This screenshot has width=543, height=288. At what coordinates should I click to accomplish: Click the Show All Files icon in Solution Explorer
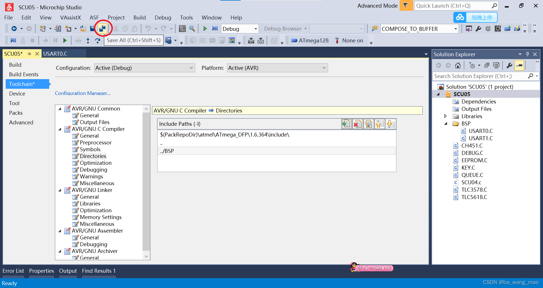496,66
